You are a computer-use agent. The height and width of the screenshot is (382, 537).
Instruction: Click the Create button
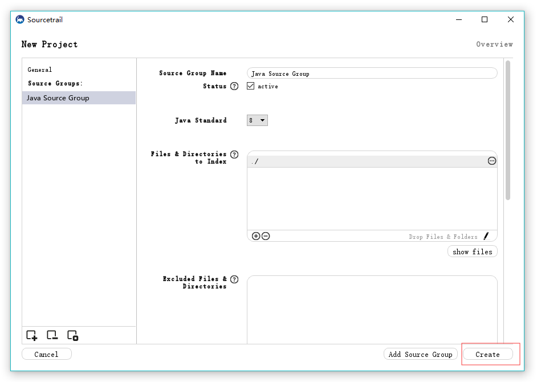(487, 354)
